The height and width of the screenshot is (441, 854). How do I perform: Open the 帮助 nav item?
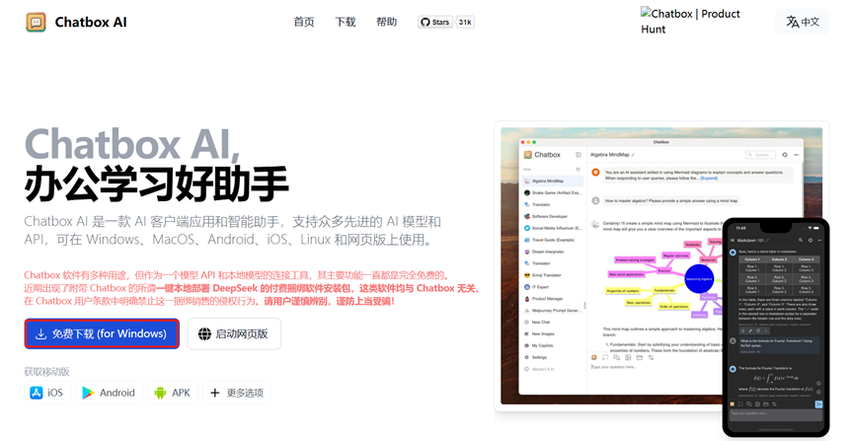387,22
